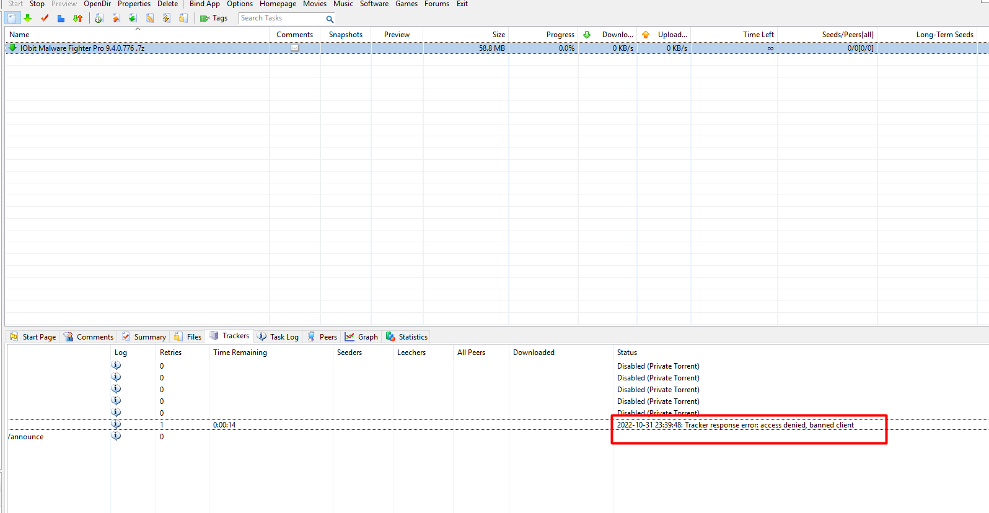The image size is (989, 513).
Task: Click the Snapshots column header
Action: pyautogui.click(x=346, y=35)
